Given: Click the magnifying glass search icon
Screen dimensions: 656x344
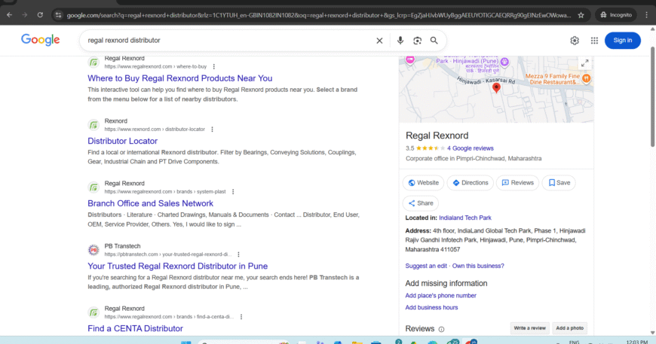Looking at the screenshot, I should (x=434, y=41).
